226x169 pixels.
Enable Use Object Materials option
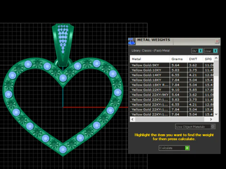point(195,127)
